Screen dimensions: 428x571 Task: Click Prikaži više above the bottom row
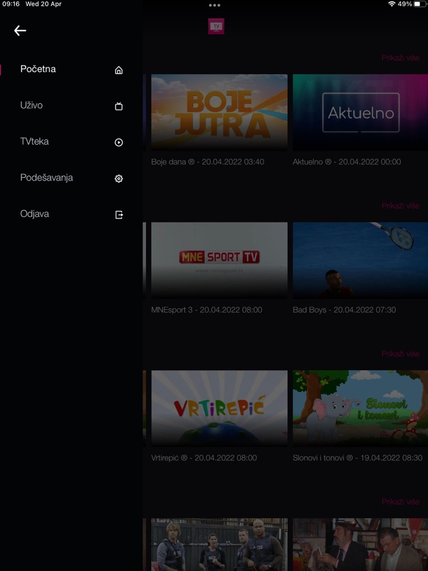400,502
